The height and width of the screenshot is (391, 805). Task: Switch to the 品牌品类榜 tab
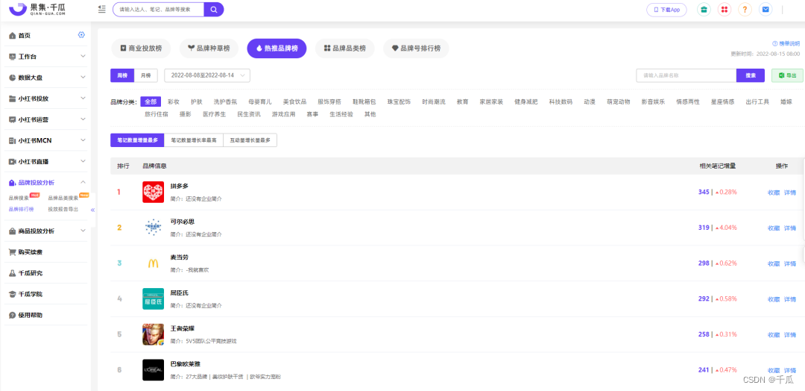(x=344, y=49)
